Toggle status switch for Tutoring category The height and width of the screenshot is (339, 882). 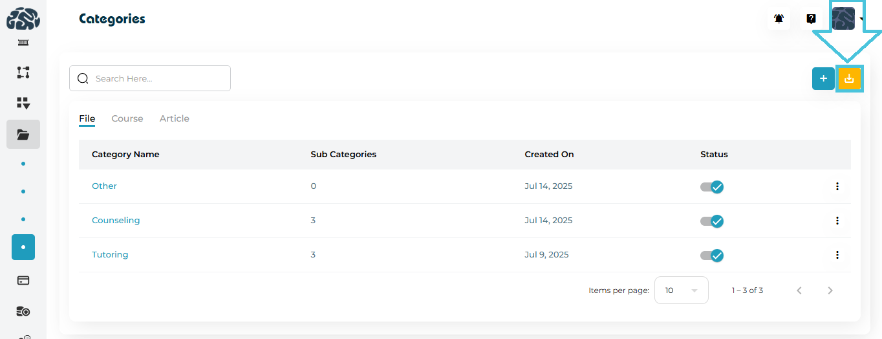pos(712,256)
